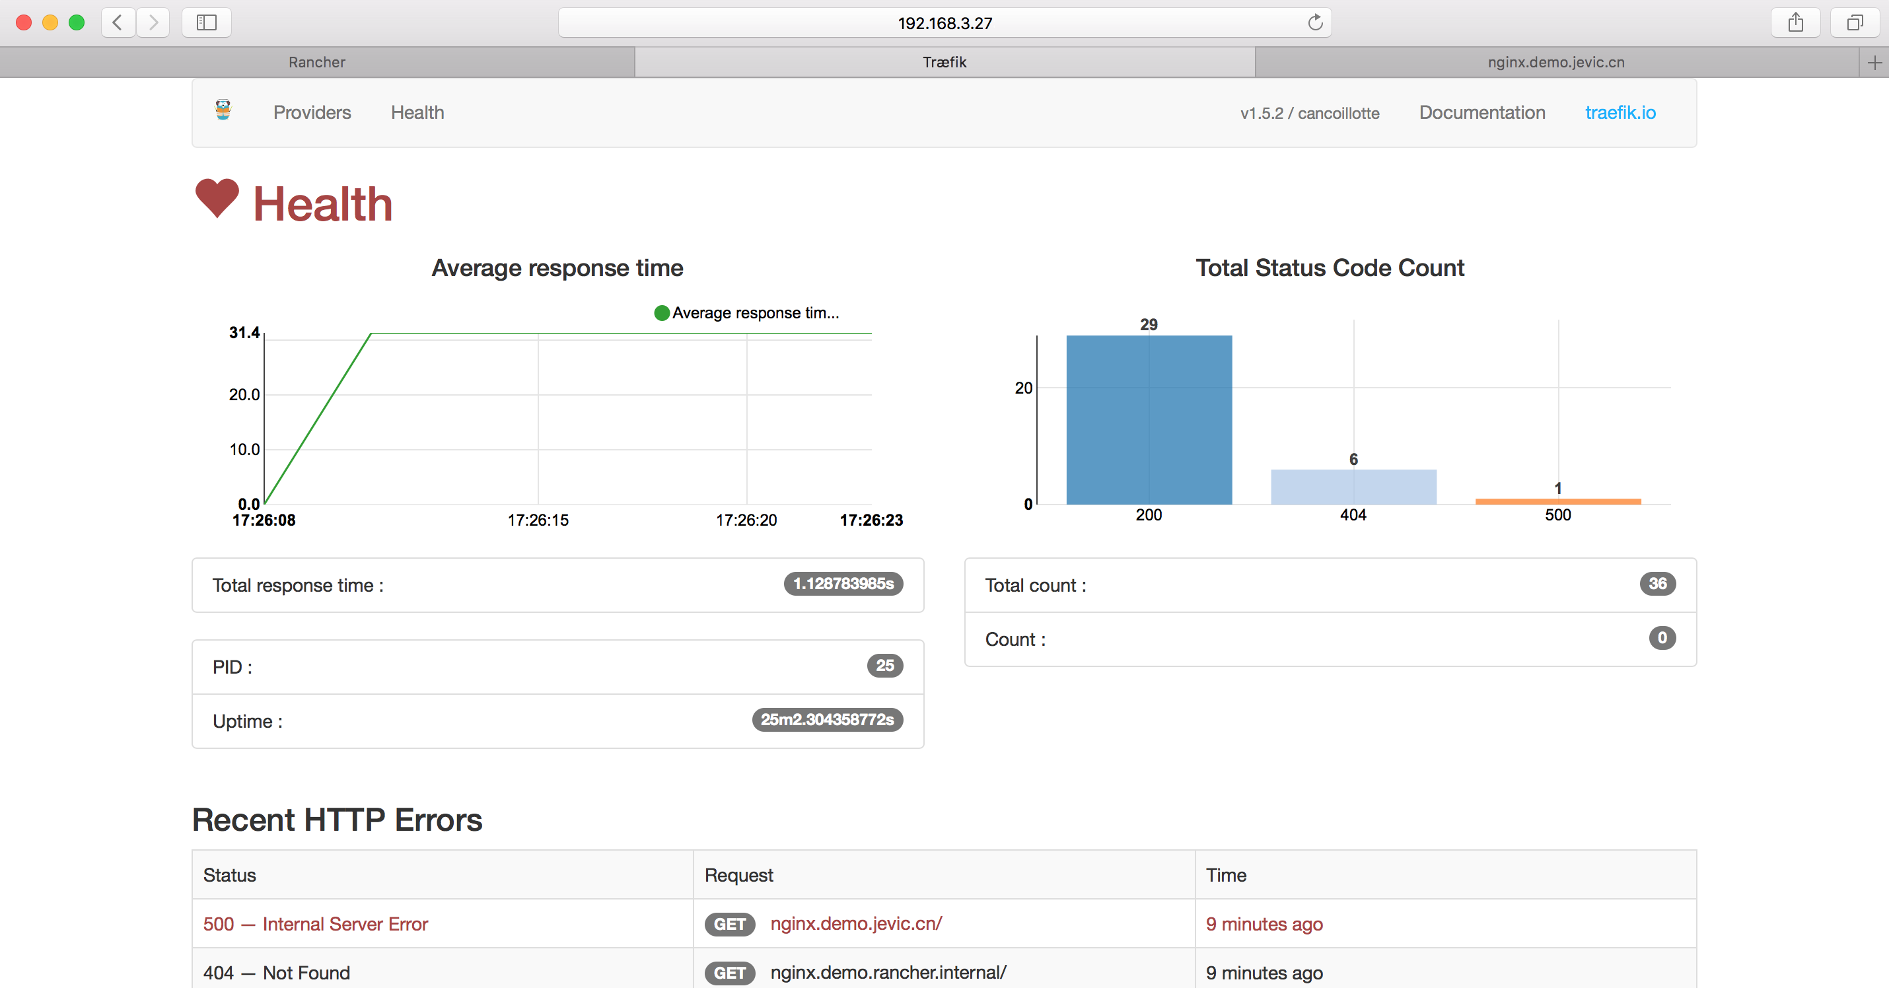Viewport: 1889px width, 988px height.
Task: Toggle the Safari sidebar icon
Action: [207, 22]
